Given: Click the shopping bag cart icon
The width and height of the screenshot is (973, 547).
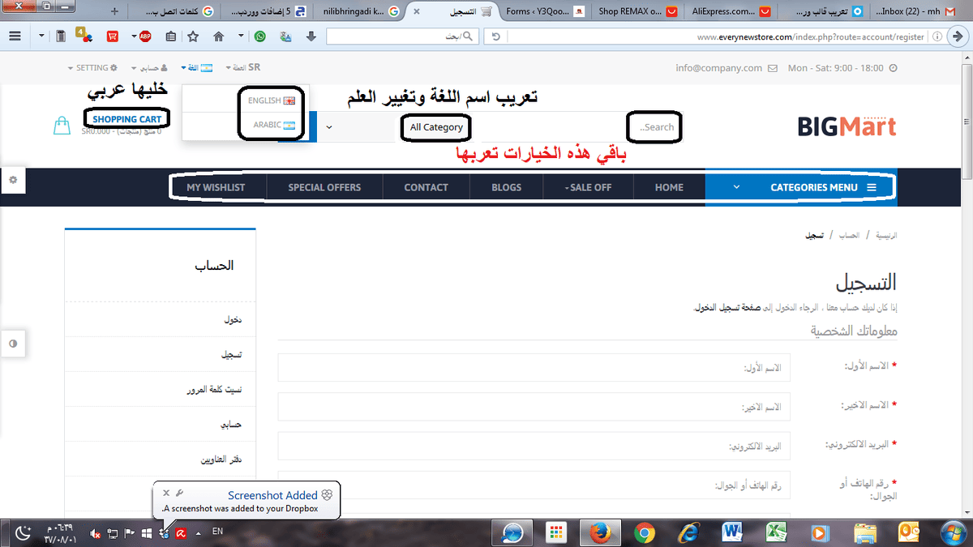Looking at the screenshot, I should click(x=62, y=126).
